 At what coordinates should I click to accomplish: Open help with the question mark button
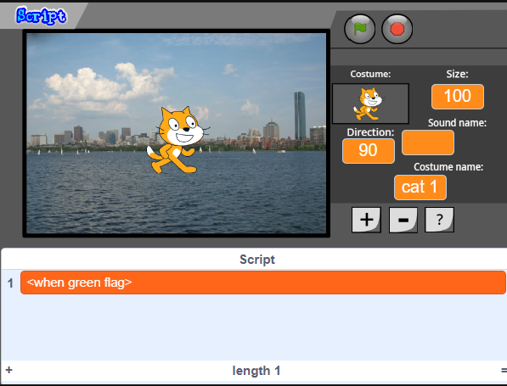click(439, 220)
